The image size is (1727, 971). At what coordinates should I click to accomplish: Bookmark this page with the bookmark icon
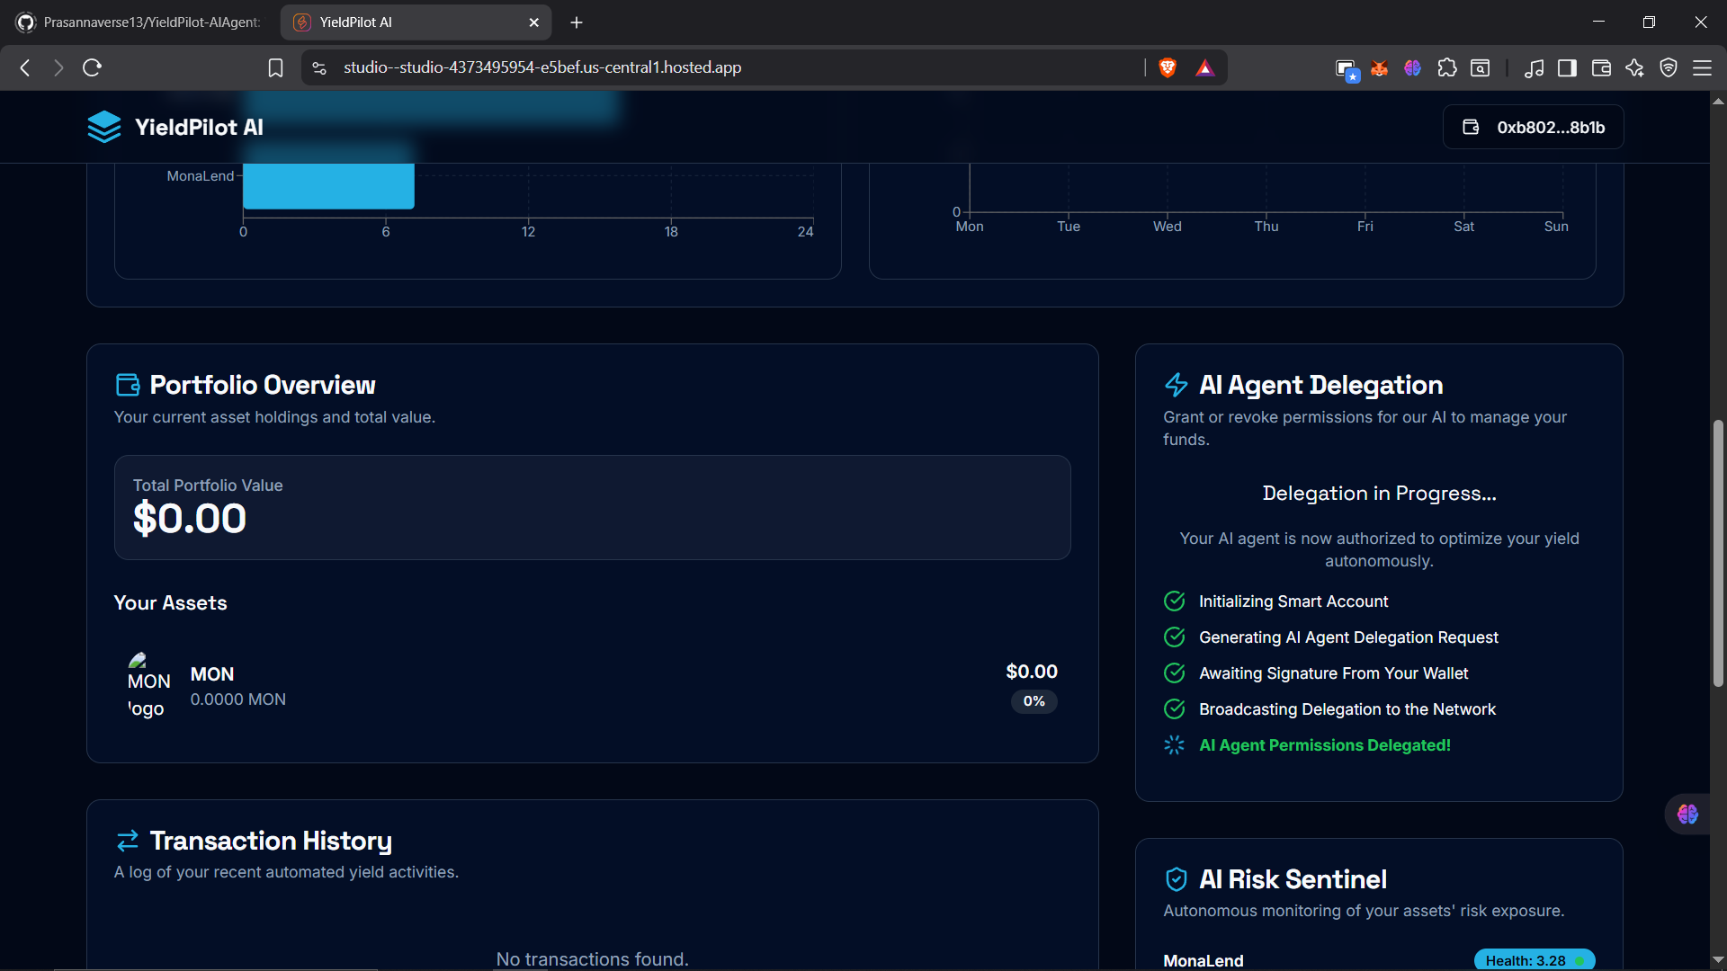276,68
